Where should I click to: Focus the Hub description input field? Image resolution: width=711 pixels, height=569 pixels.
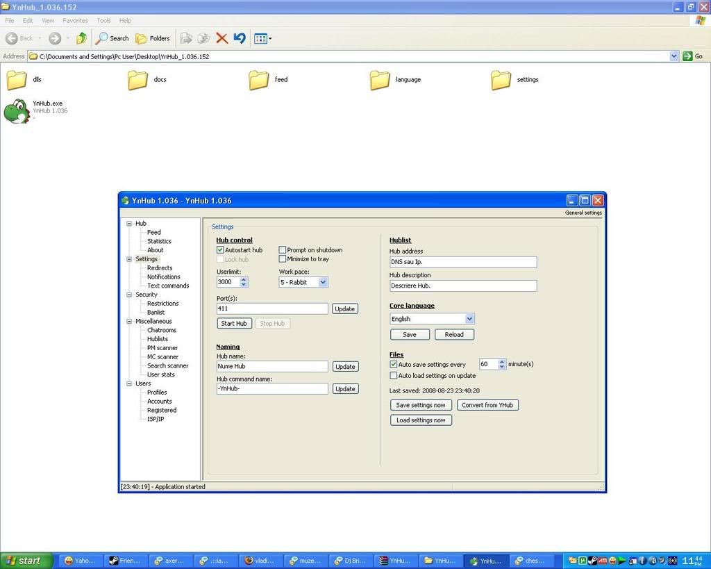pos(463,286)
